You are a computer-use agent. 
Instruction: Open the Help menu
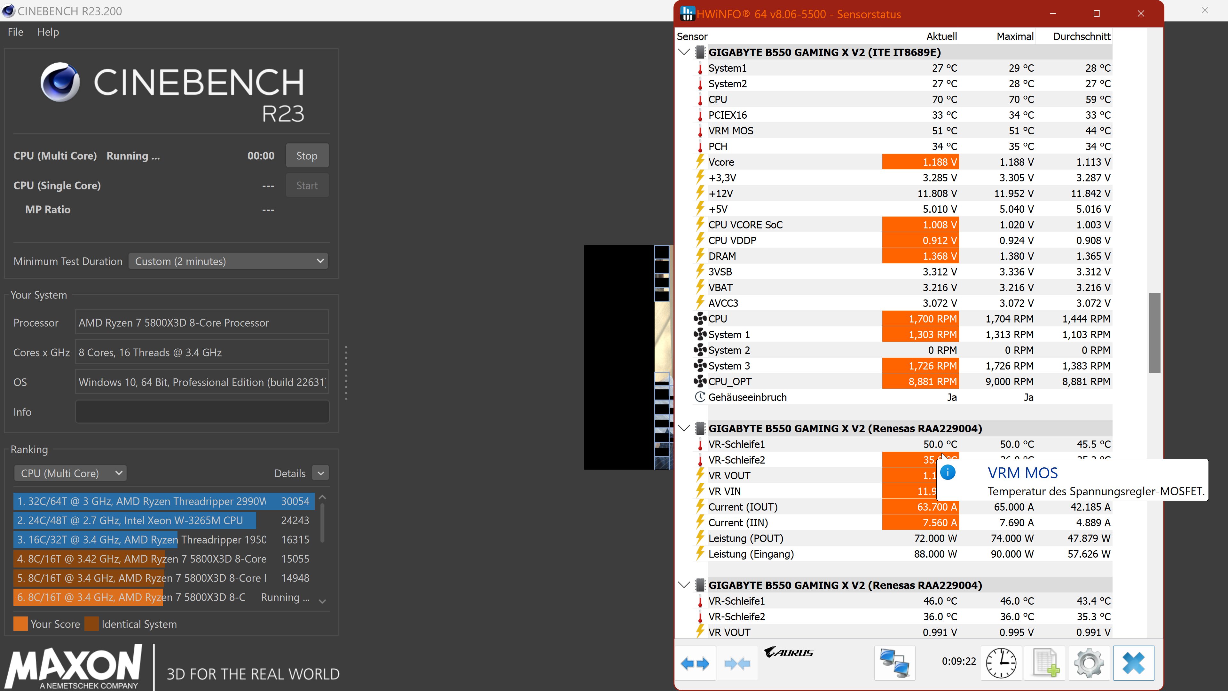point(48,32)
